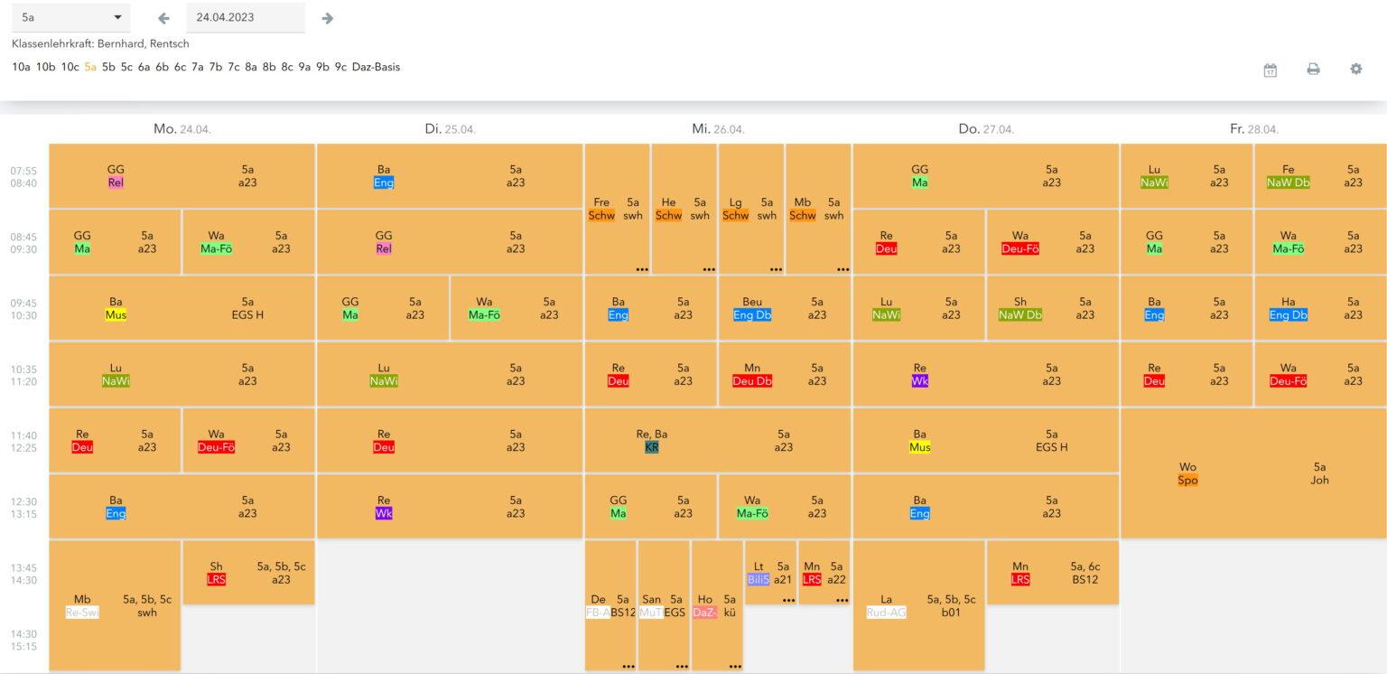Image resolution: width=1387 pixels, height=674 pixels.
Task: Switch to class 10b
Action: pos(46,67)
